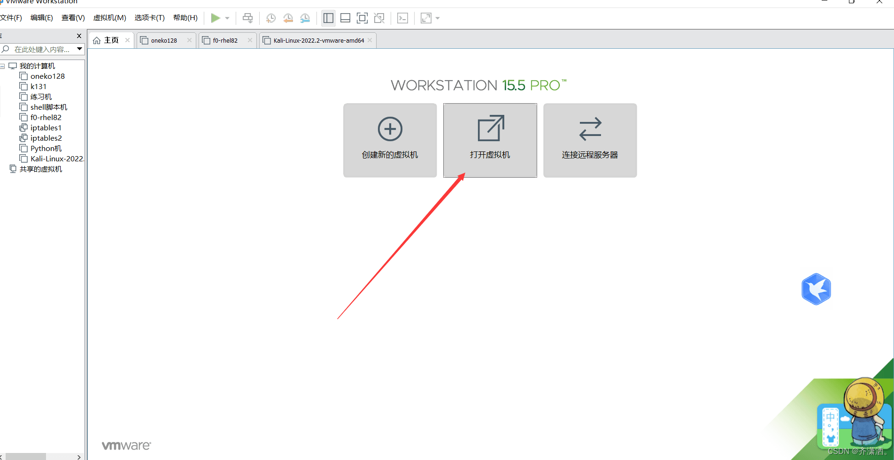Screen dimensions: 894x460
Task: Open the 虚拟机(M) menu
Action: [x=110, y=18]
